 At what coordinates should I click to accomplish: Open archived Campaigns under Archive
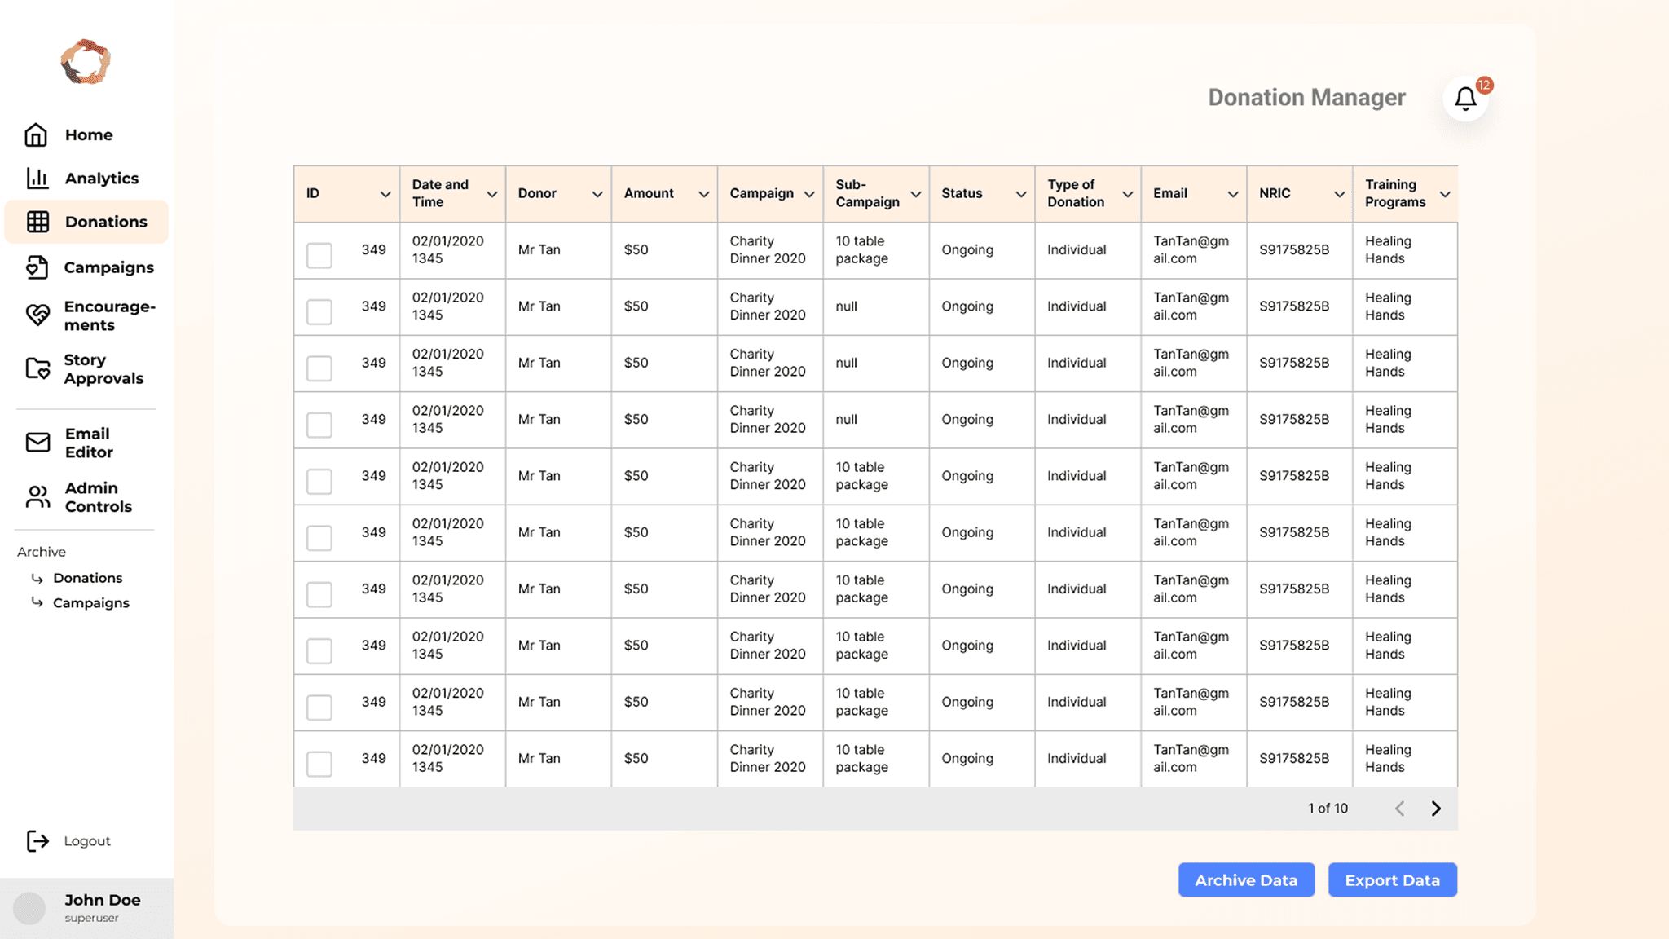tap(90, 603)
